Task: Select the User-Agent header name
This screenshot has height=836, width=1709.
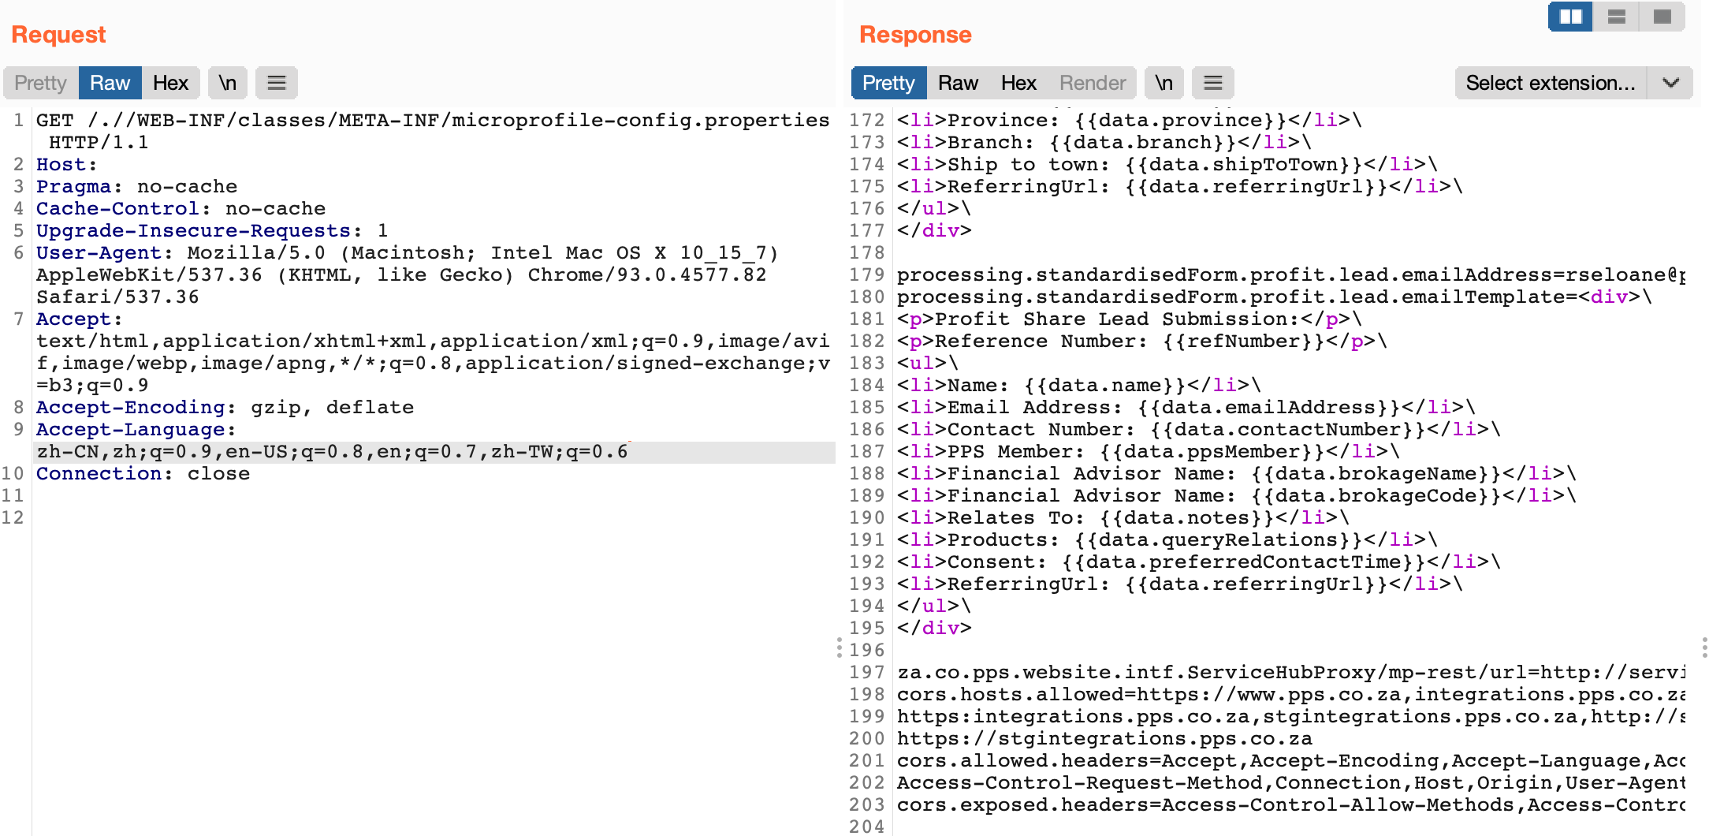Action: [x=99, y=252]
